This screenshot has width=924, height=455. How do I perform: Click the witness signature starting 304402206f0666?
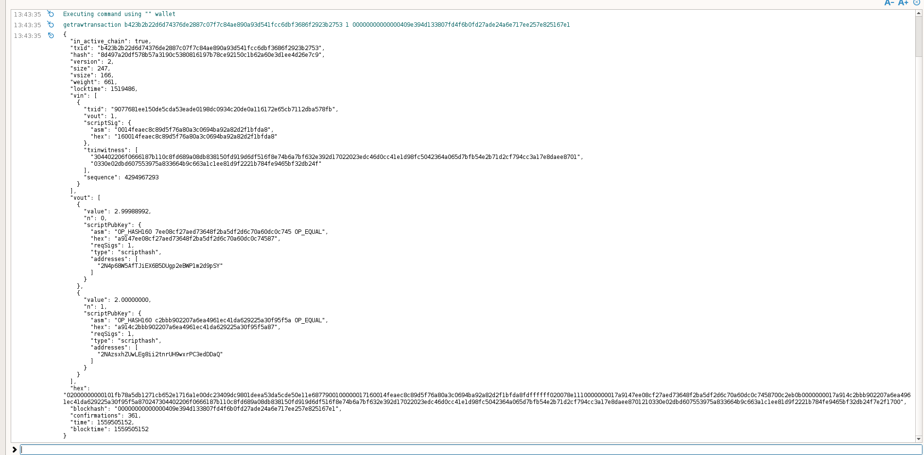coord(336,157)
